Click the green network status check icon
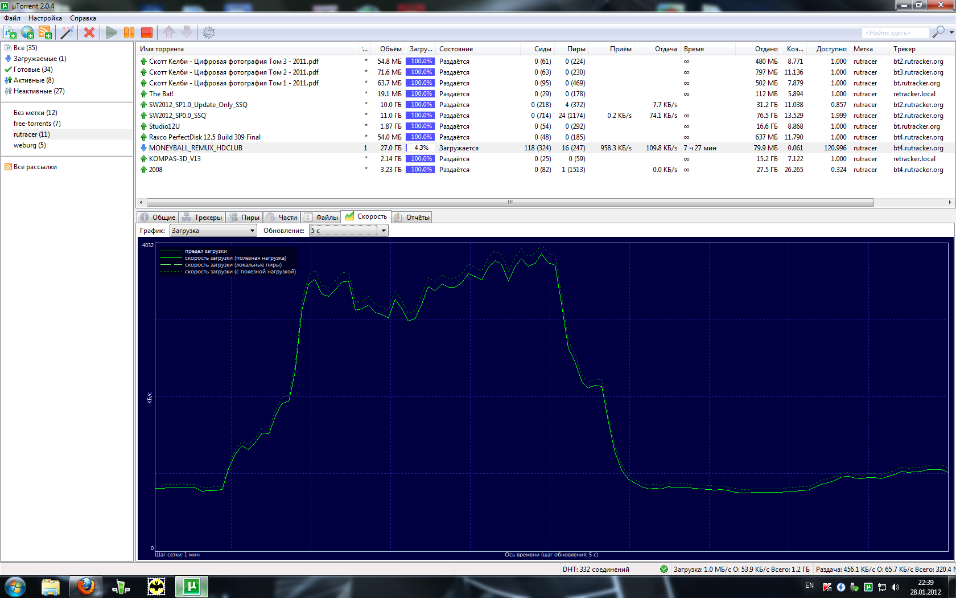The image size is (956, 598). [664, 569]
